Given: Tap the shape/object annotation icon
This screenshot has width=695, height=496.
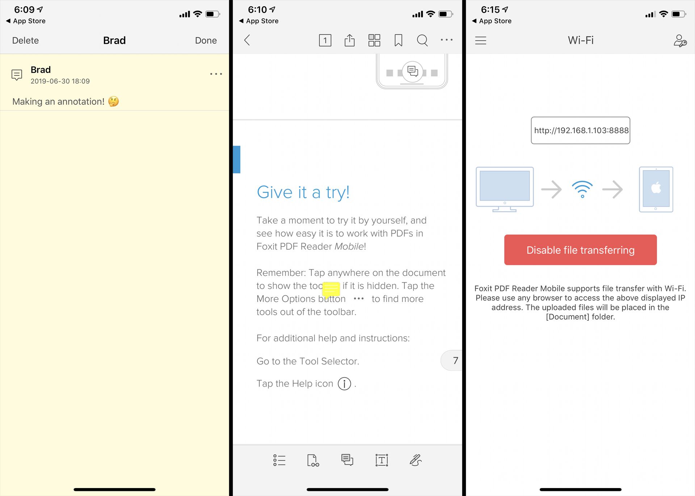Looking at the screenshot, I should pos(382,460).
